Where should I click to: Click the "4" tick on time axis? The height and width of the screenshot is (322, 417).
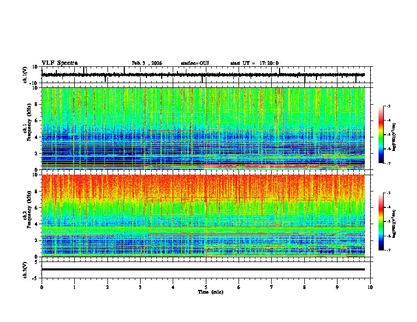pyautogui.click(x=173, y=287)
